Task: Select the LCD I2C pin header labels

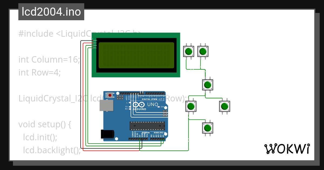Action: tap(94, 44)
